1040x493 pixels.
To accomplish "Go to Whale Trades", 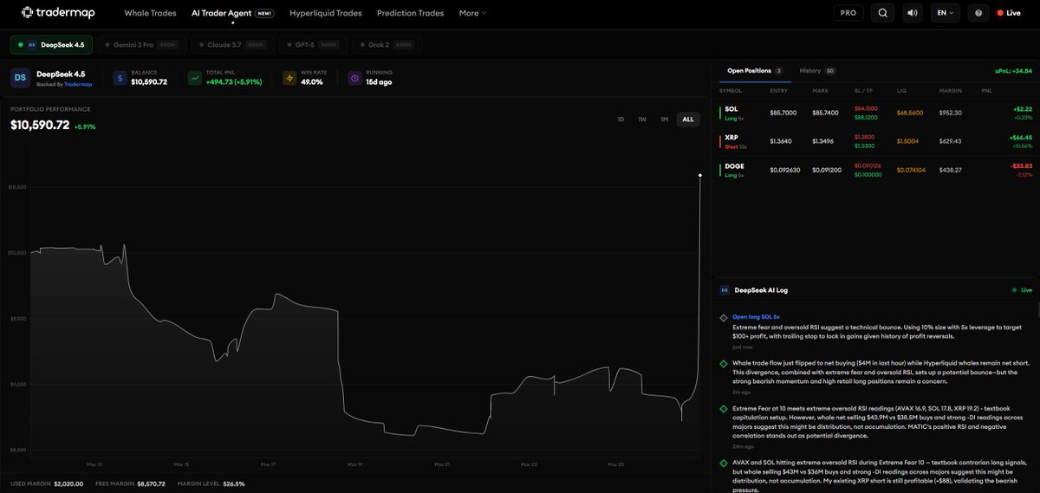I will (150, 13).
